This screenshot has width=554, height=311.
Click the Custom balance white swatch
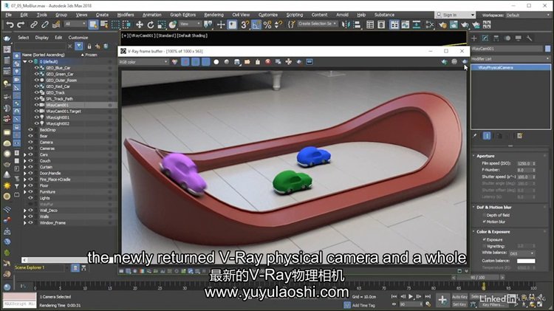(x=526, y=261)
